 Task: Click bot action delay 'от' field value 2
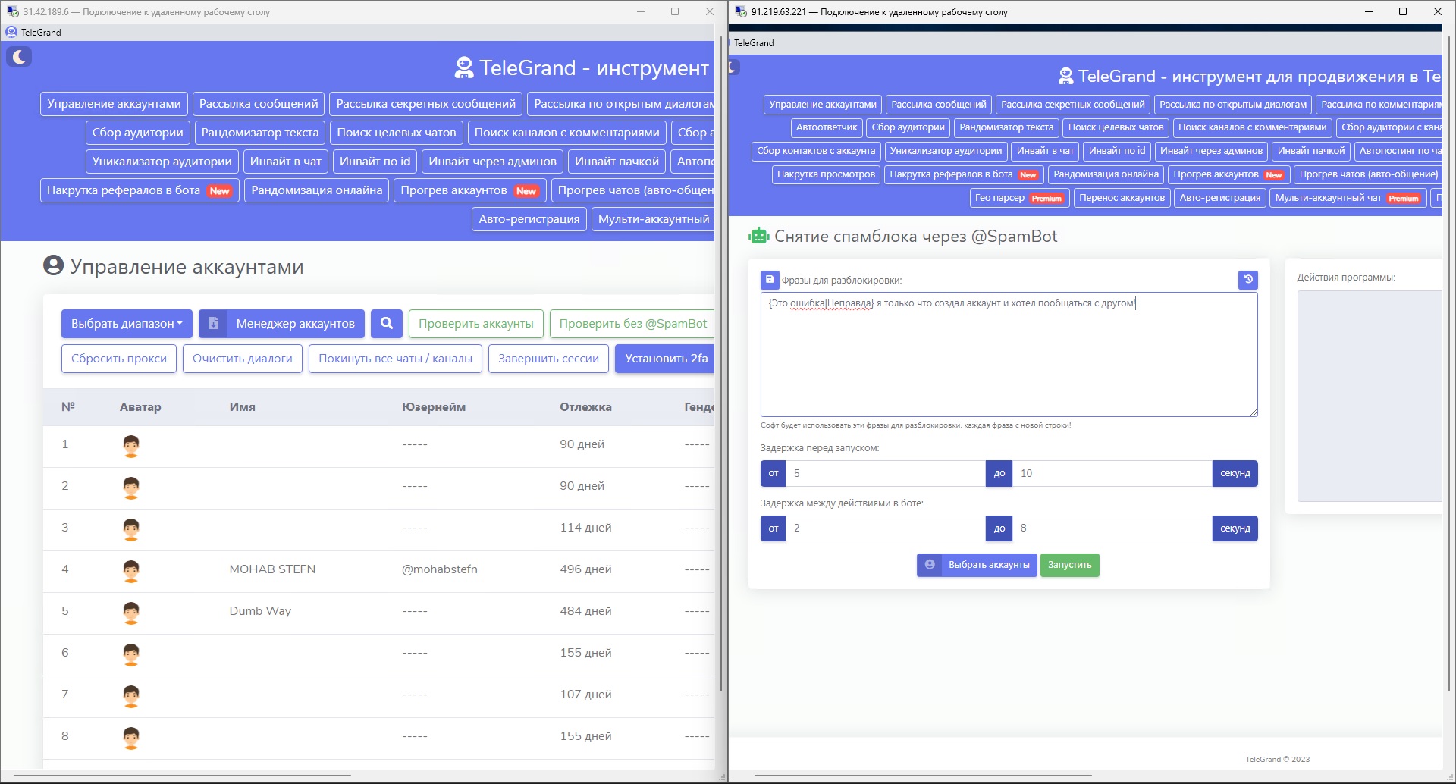[x=886, y=528]
